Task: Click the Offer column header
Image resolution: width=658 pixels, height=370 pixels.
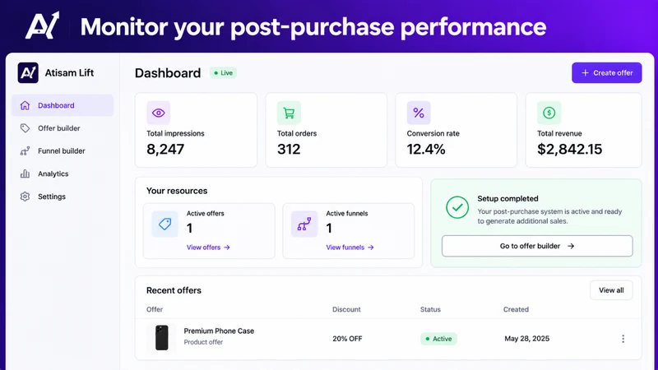Action: (x=155, y=310)
